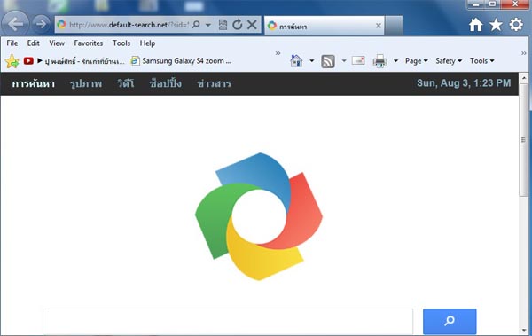532x336 pixels.
Task: Open the Favorites menu in menu bar
Action: coord(88,43)
